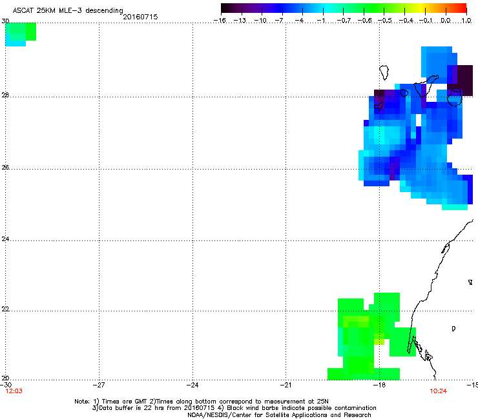Click the longitude label -18
The width and height of the screenshot is (478, 419).
379,385
